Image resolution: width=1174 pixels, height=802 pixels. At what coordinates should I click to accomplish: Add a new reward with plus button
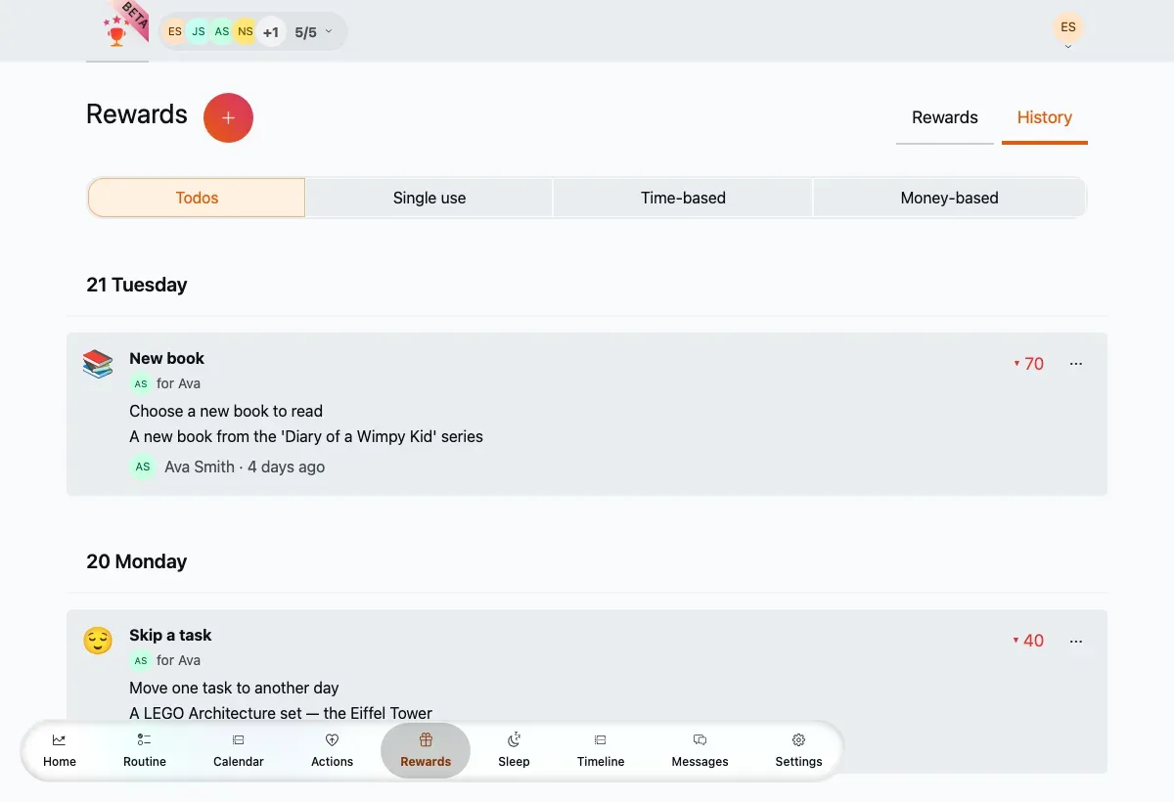(228, 118)
